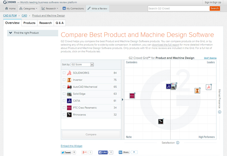The image size is (227, 156).
Task: Switch to the Overview tab
Action: (x=13, y=23)
